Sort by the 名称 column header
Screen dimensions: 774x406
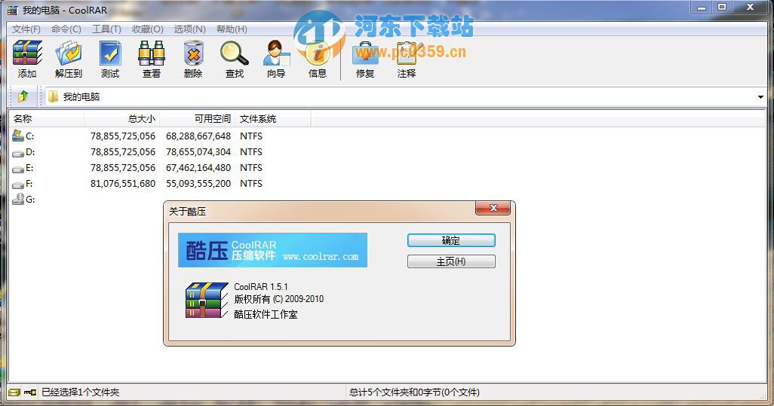[x=47, y=119]
